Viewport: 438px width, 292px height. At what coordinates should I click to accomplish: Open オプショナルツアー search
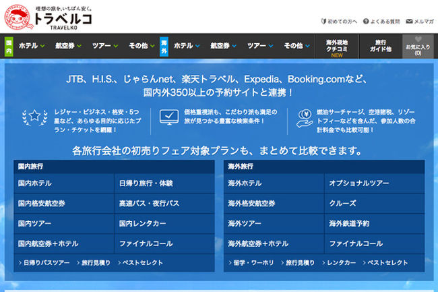pyautogui.click(x=375, y=183)
